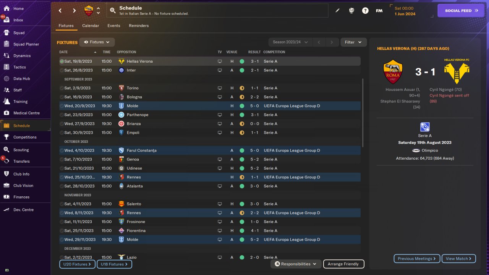Click the fixtures list vertical scrollbar
The image size is (489, 275).
pos(363,113)
